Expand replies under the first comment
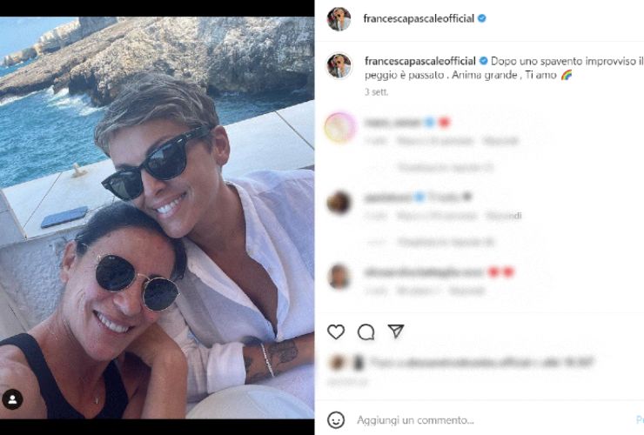 pyautogui.click(x=446, y=167)
